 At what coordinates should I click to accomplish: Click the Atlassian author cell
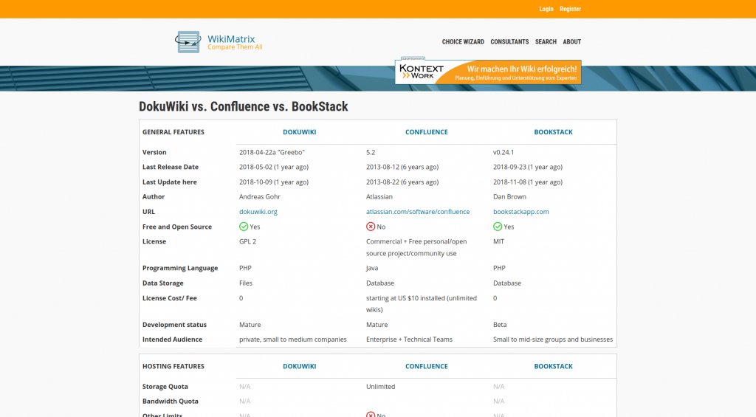click(x=379, y=196)
